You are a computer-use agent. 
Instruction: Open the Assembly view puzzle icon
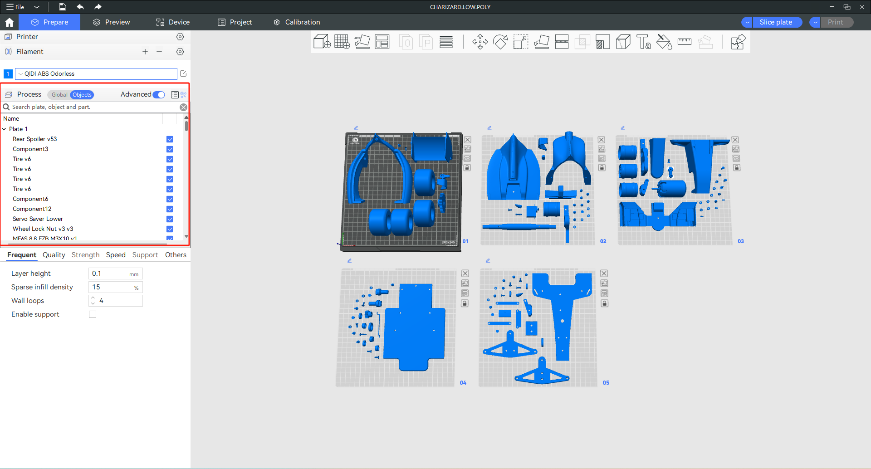738,42
